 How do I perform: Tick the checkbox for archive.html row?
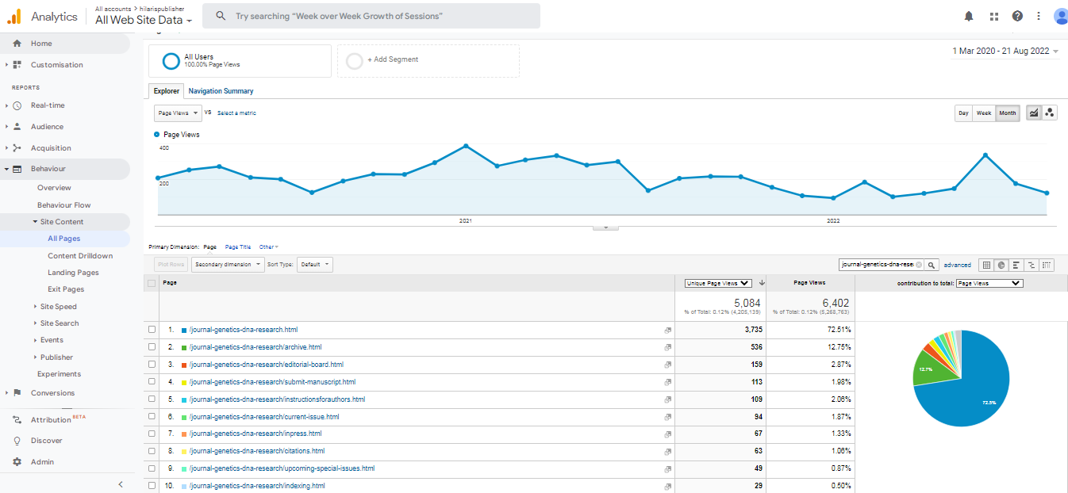(152, 347)
